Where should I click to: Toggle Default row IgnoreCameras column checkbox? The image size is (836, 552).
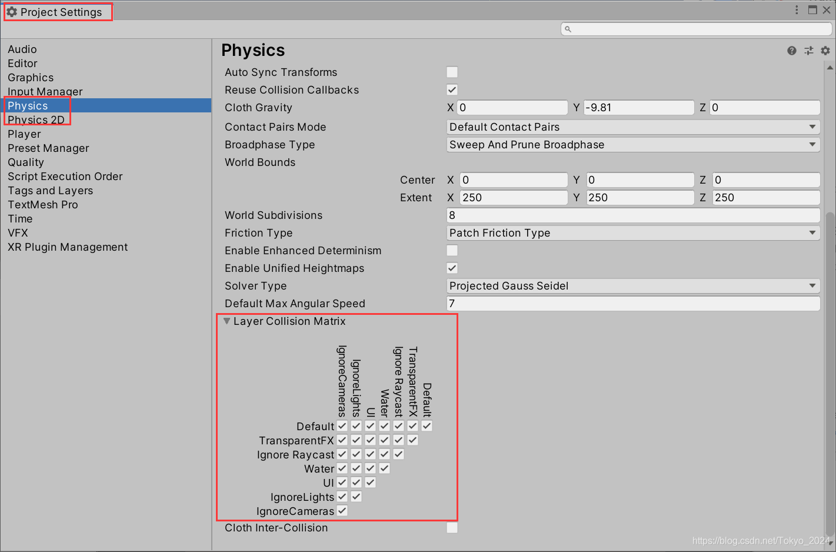pos(342,425)
